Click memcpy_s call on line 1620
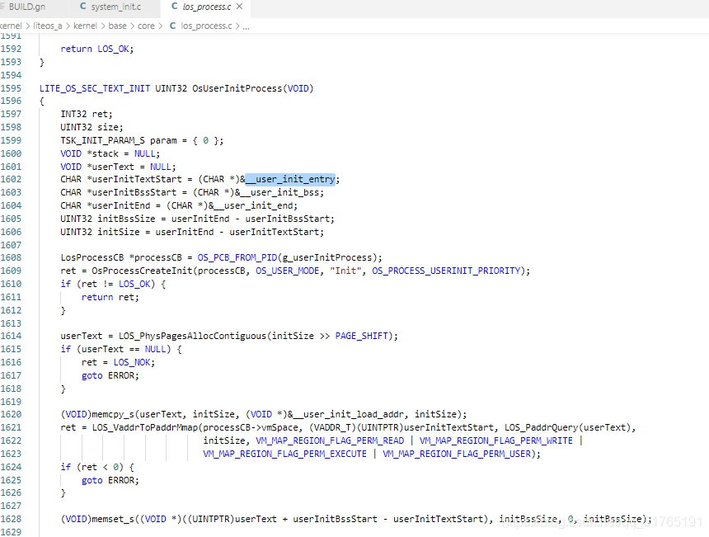The image size is (709, 537). 113,414
